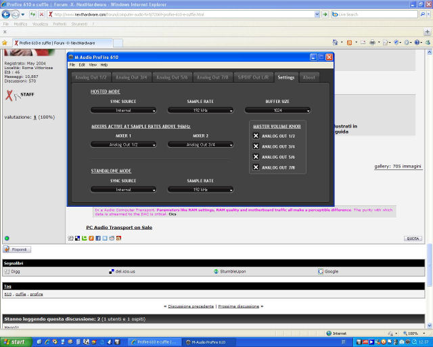Click Discussione precedente link
The height and width of the screenshot is (347, 433).
tap(191, 306)
